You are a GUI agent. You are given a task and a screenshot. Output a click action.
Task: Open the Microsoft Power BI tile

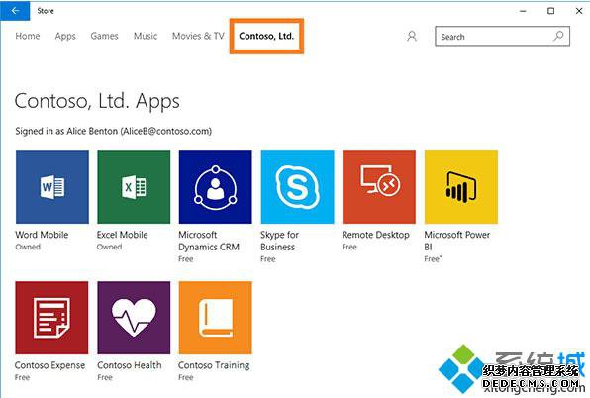coord(461,187)
